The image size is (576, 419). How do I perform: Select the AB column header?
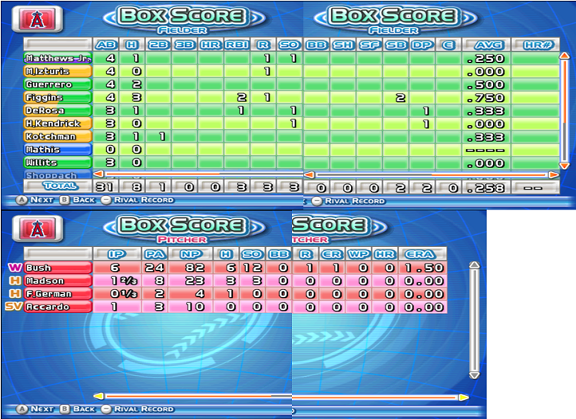[106, 45]
